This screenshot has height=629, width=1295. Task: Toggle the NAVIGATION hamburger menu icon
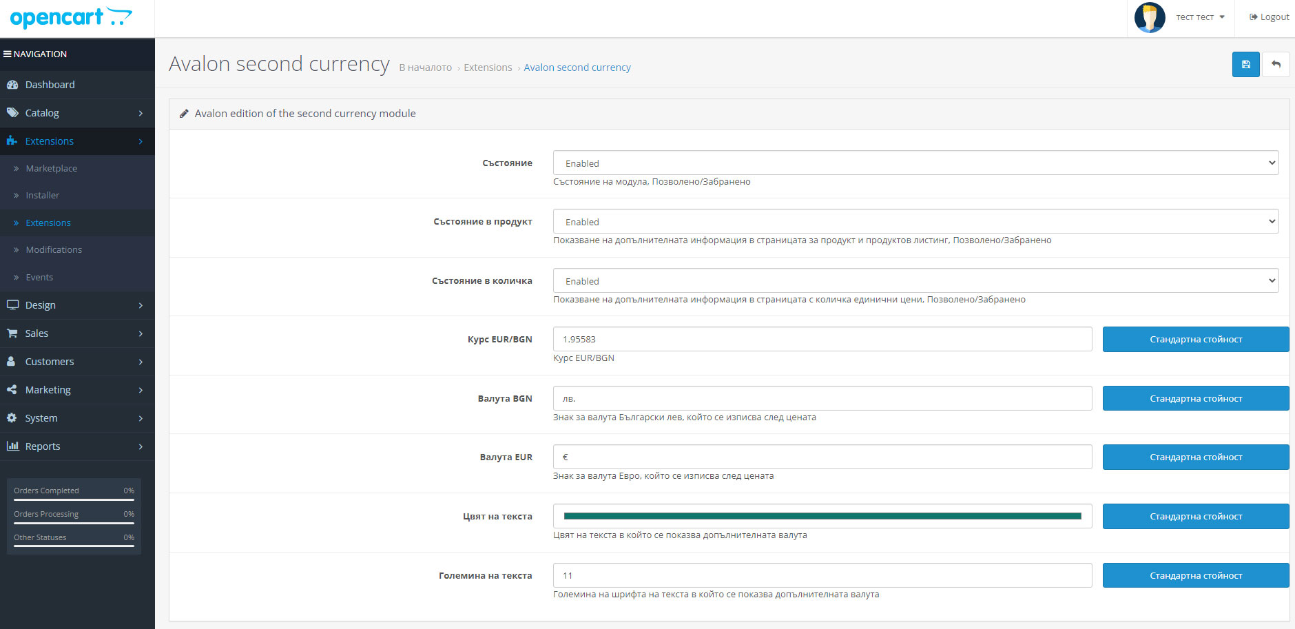pyautogui.click(x=7, y=54)
